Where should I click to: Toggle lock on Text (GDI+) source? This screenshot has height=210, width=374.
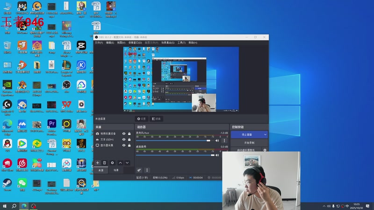(129, 139)
